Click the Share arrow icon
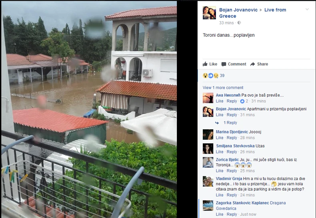 point(252,64)
